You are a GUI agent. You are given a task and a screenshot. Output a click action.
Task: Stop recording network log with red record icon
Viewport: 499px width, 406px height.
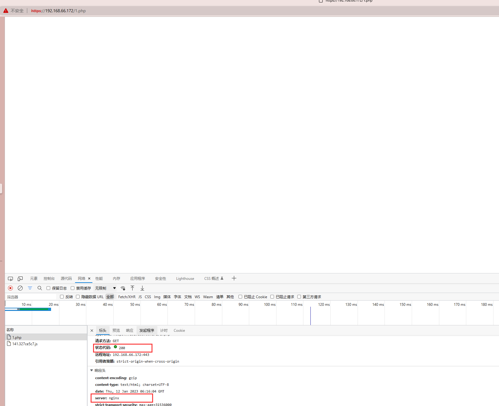[x=10, y=288]
